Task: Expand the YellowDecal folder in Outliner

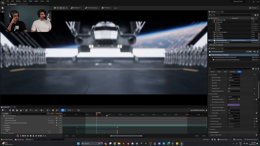Action: 213,38
